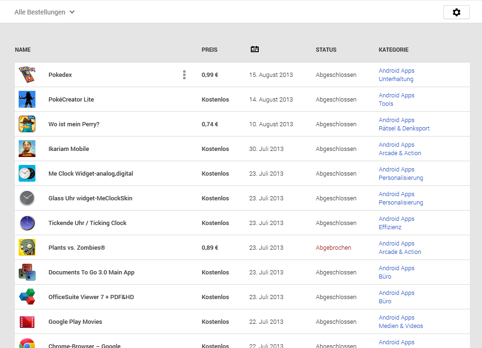Expand the Alle Bestellungen dropdown
Screen dimensions: 482x348
[45, 12]
